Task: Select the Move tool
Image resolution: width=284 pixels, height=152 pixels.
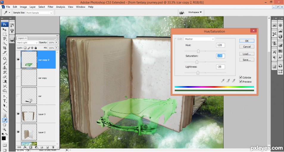Action: pos(4,30)
